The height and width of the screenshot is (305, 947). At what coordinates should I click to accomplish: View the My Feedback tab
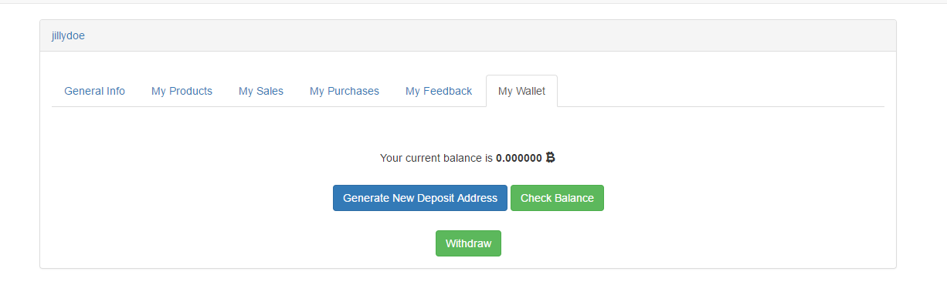439,91
